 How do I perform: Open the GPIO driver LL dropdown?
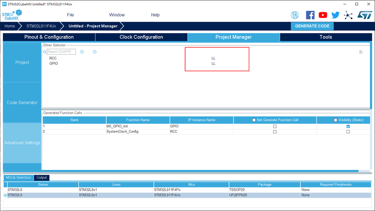pyautogui.click(x=213, y=63)
